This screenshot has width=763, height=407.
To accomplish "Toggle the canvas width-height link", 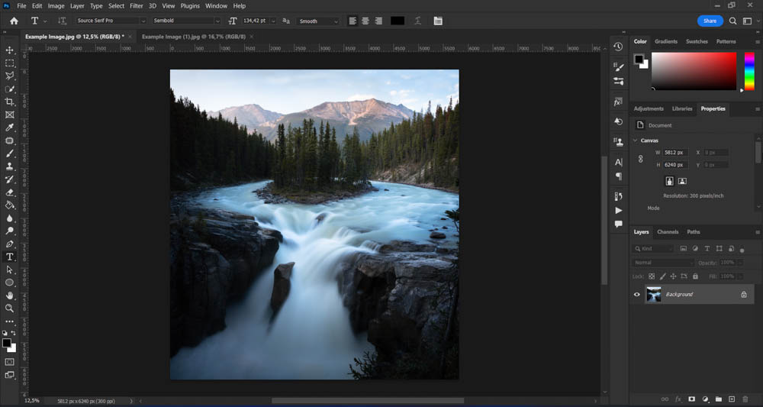I will (640, 159).
